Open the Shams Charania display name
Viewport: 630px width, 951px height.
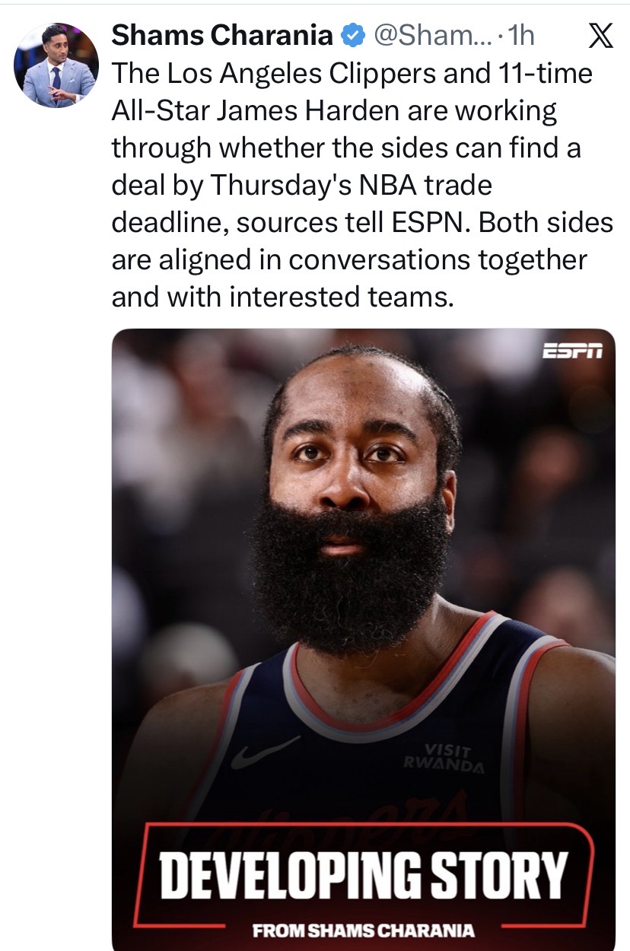click(x=222, y=36)
